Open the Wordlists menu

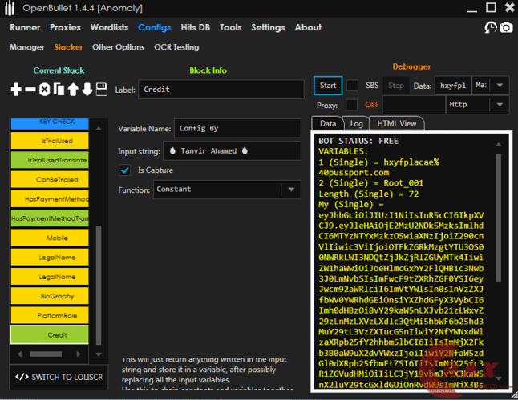[108, 27]
